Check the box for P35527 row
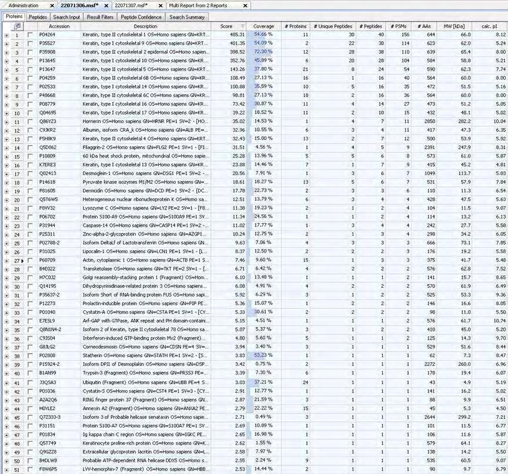 pos(30,43)
